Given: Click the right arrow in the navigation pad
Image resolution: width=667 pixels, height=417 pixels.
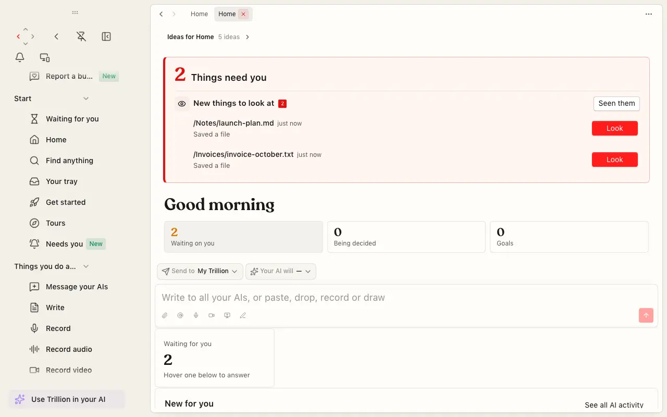Looking at the screenshot, I should (x=33, y=36).
